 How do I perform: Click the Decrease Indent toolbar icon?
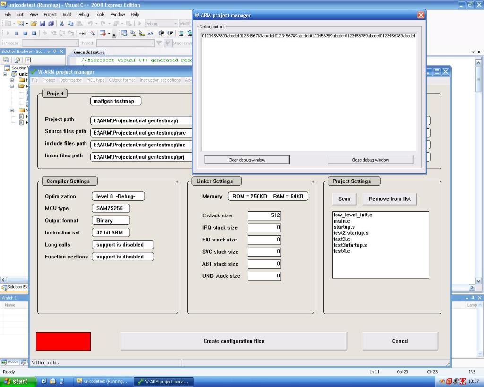coord(162,34)
